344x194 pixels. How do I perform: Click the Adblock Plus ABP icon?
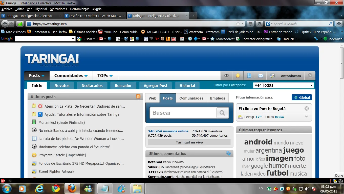click(3, 181)
